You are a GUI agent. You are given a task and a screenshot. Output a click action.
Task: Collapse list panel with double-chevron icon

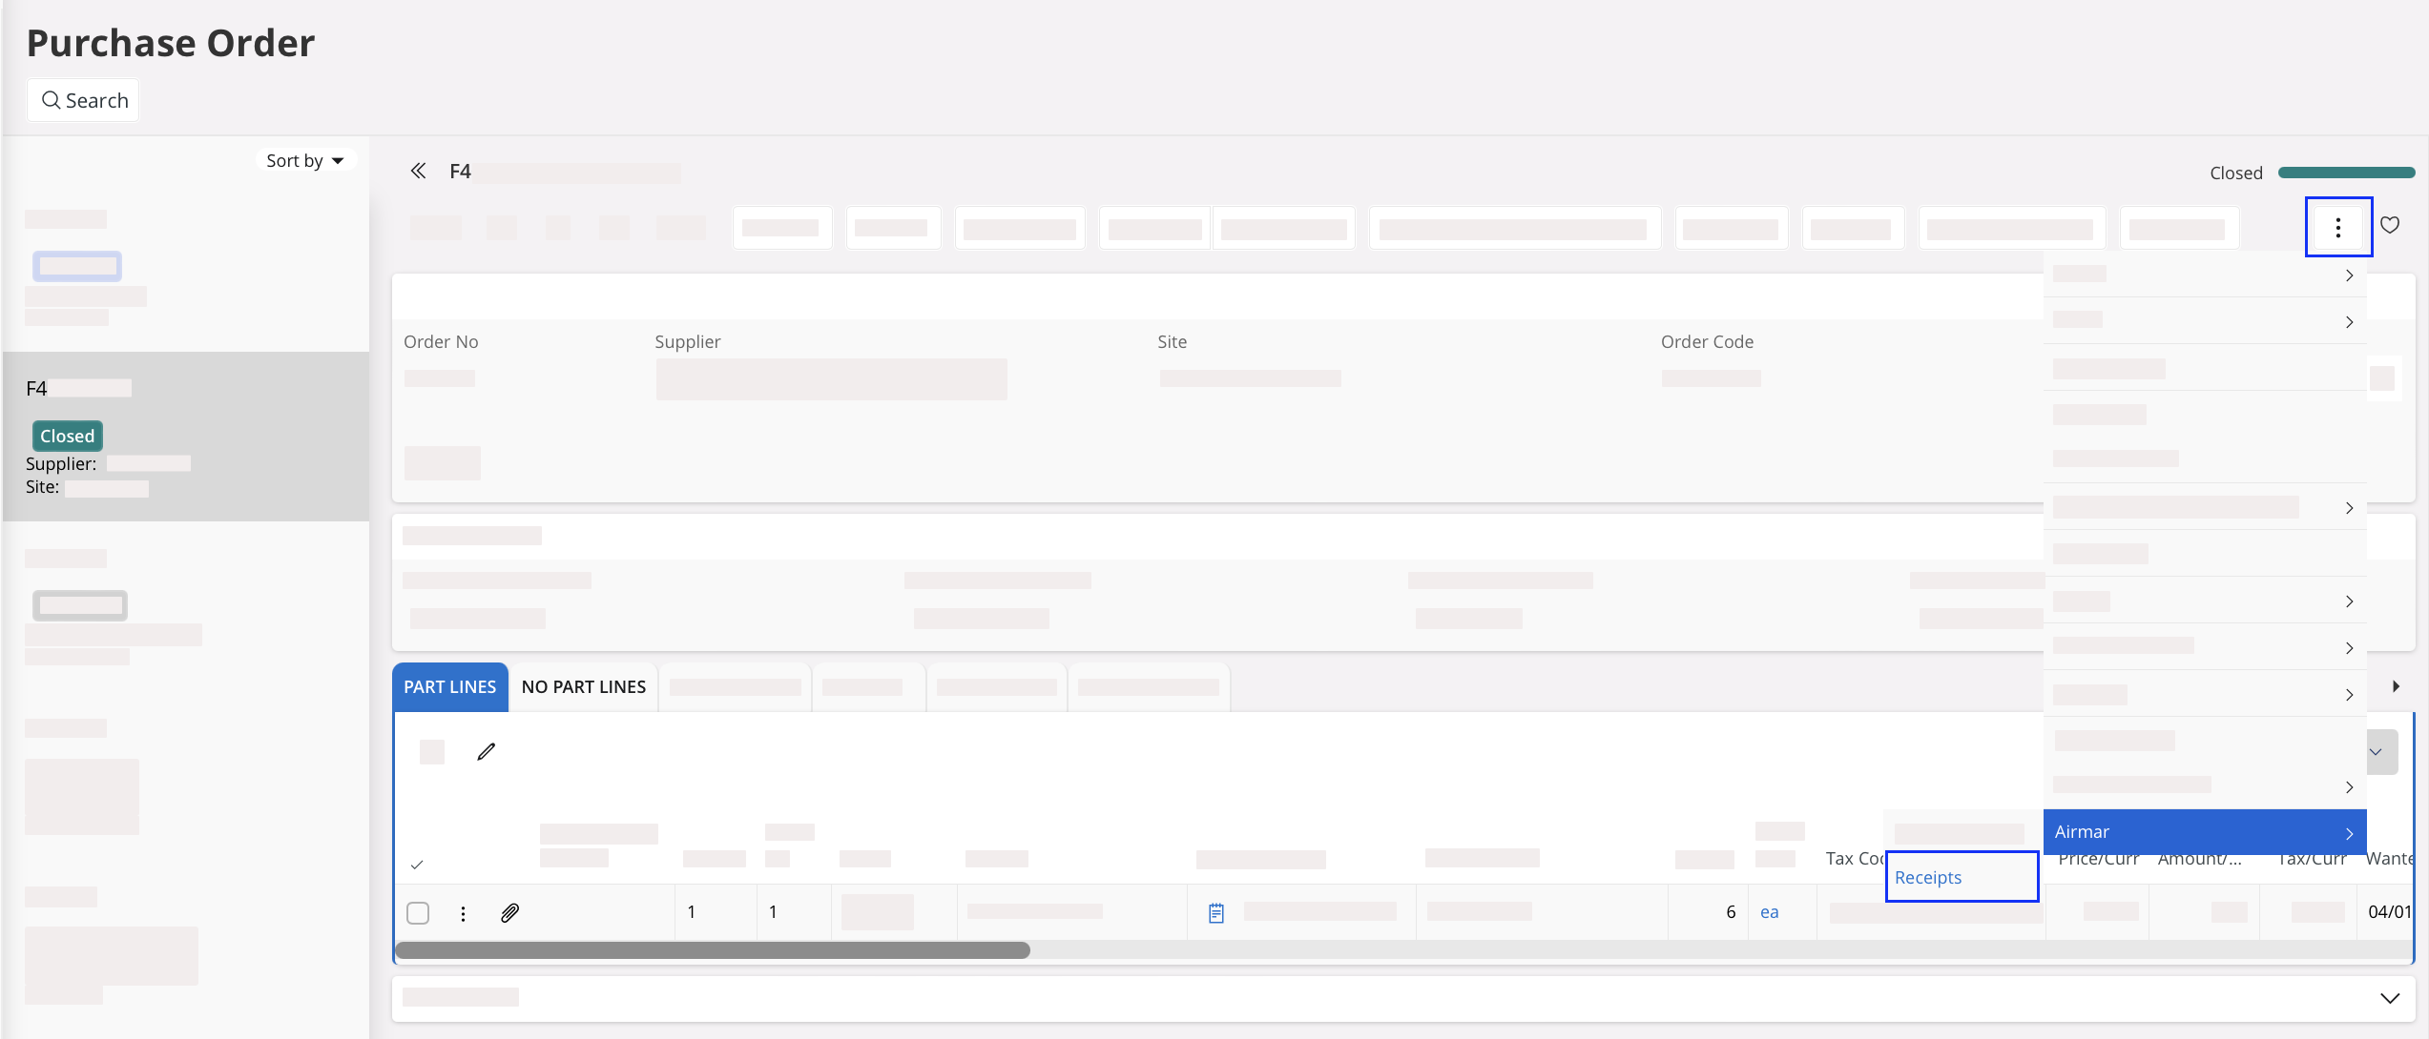click(x=418, y=172)
